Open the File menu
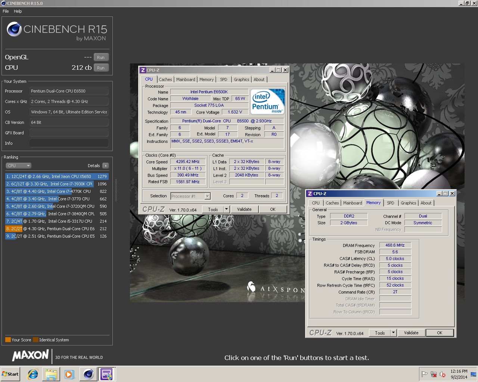478x382 pixels. (x=6, y=11)
